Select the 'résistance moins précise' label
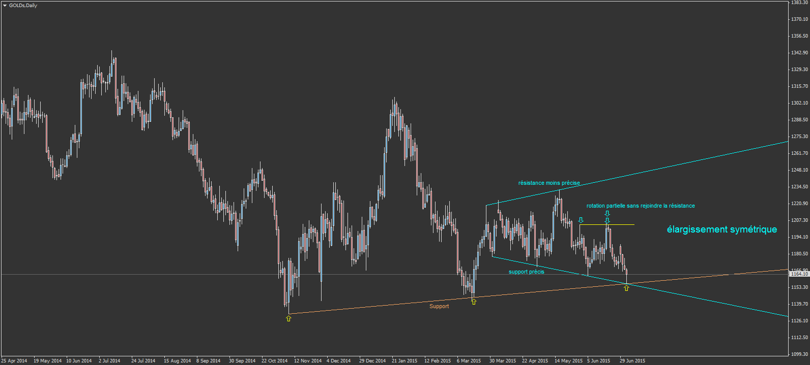This screenshot has width=810, height=365. click(x=549, y=183)
